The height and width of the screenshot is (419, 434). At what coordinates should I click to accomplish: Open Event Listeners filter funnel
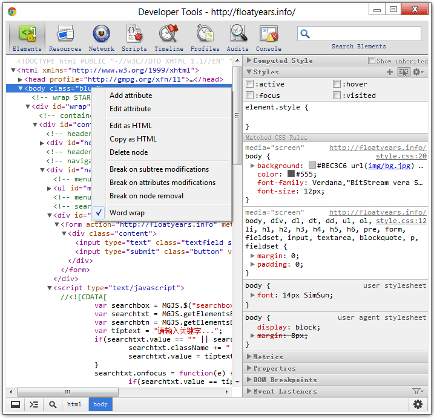418,391
